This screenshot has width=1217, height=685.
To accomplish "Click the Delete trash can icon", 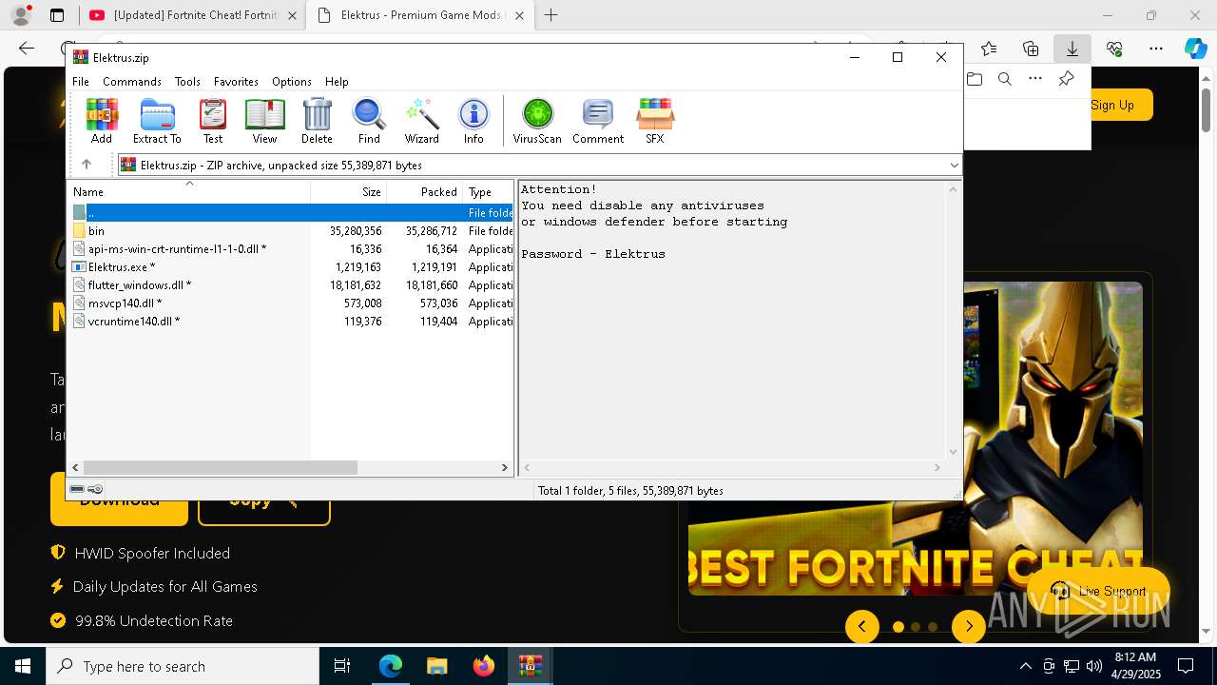I will click(x=317, y=121).
